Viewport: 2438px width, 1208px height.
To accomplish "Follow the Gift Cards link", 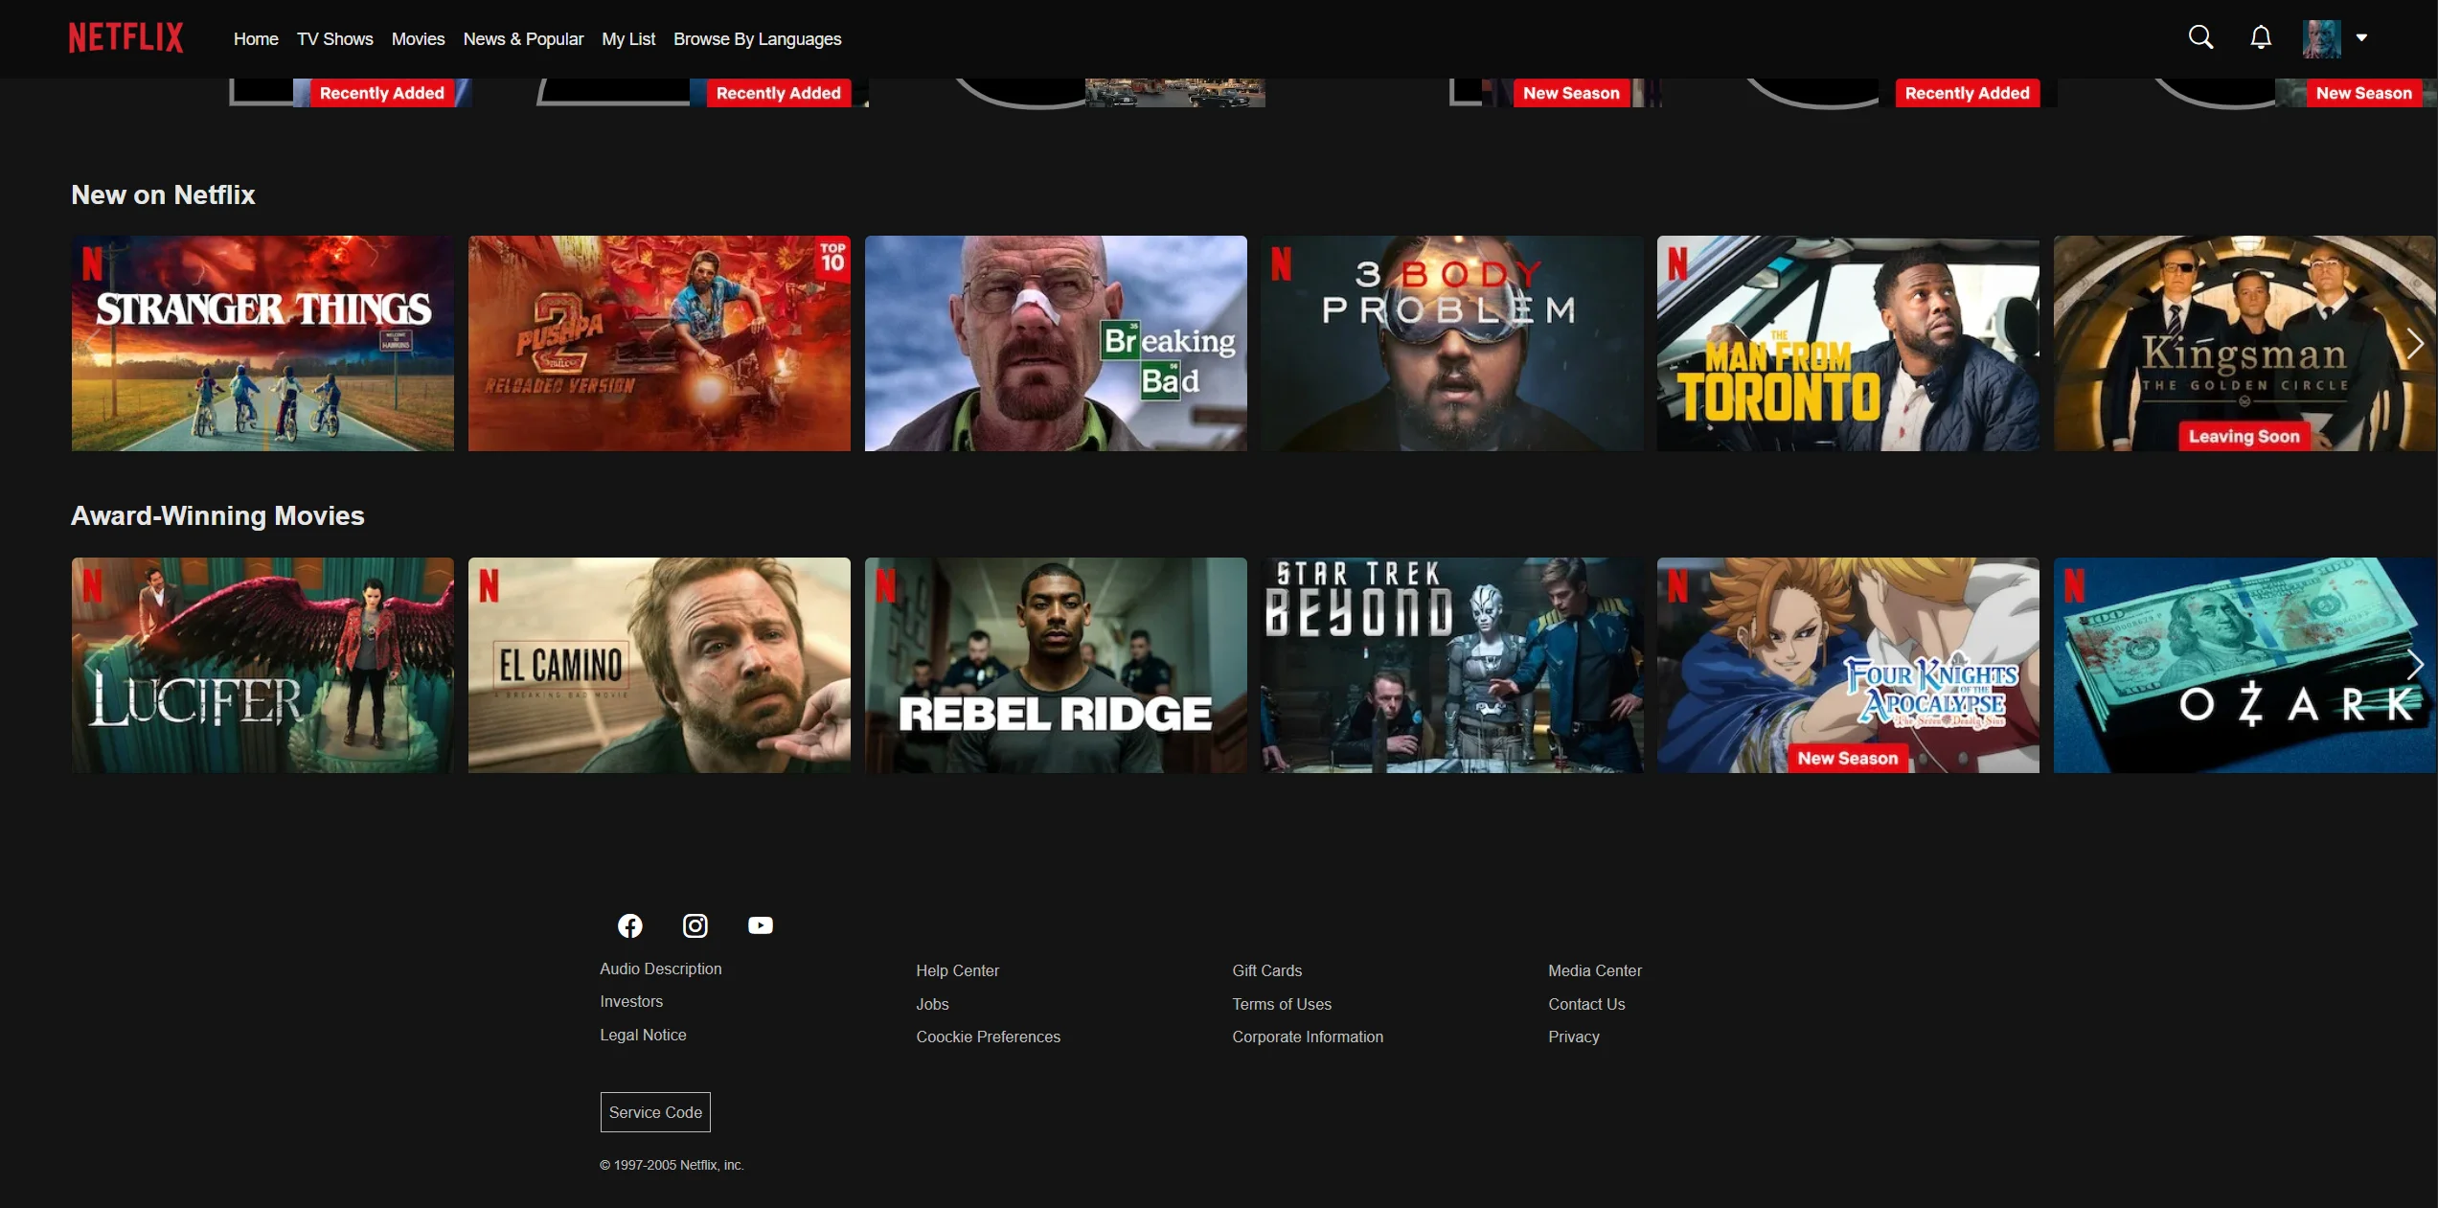I will [x=1266, y=970].
